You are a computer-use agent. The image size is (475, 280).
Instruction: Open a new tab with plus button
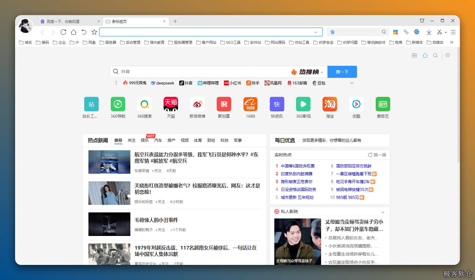175,21
